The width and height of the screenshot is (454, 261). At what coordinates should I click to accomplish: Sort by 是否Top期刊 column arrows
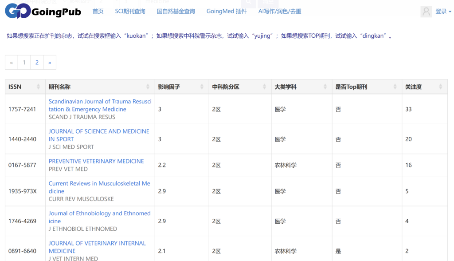coord(395,87)
